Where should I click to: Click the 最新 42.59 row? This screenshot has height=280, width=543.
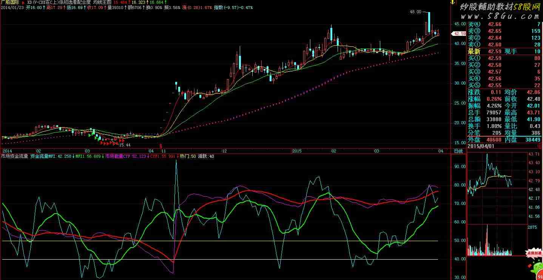[485, 52]
